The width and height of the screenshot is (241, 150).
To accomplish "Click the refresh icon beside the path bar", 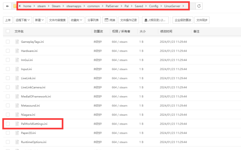I will tap(199, 6).
